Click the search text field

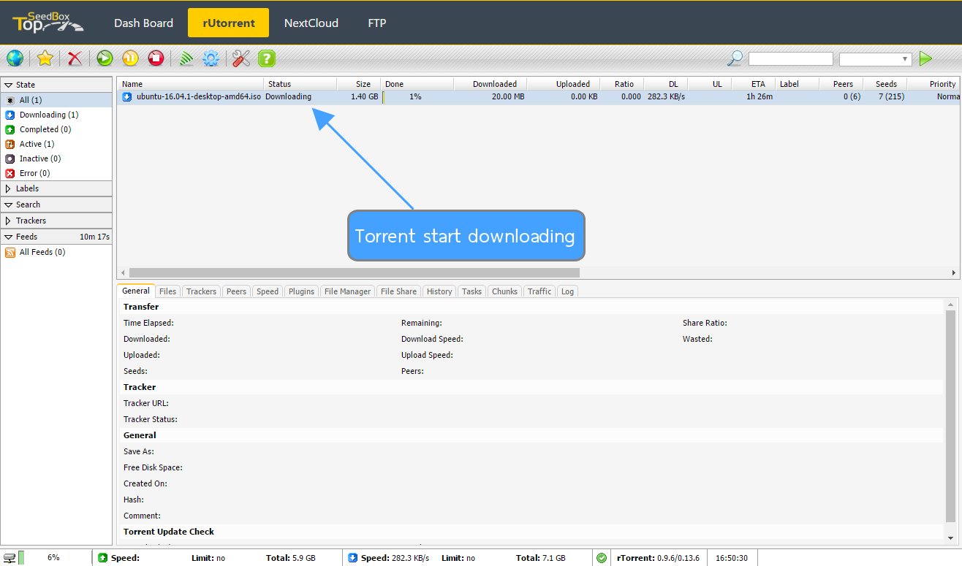point(791,59)
